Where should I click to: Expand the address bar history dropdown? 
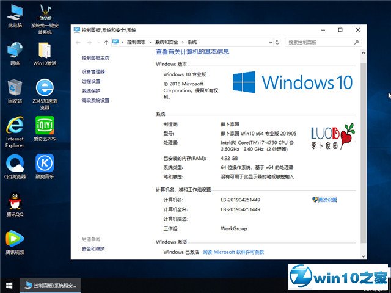(271, 43)
